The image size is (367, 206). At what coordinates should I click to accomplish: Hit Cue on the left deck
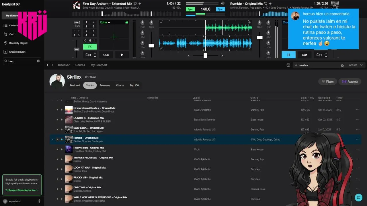106,55
